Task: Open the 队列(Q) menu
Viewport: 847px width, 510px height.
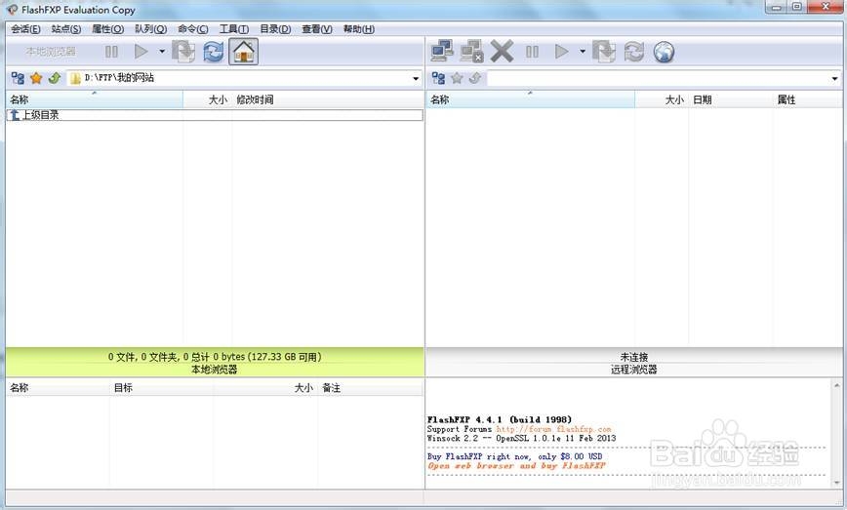Action: click(x=150, y=29)
